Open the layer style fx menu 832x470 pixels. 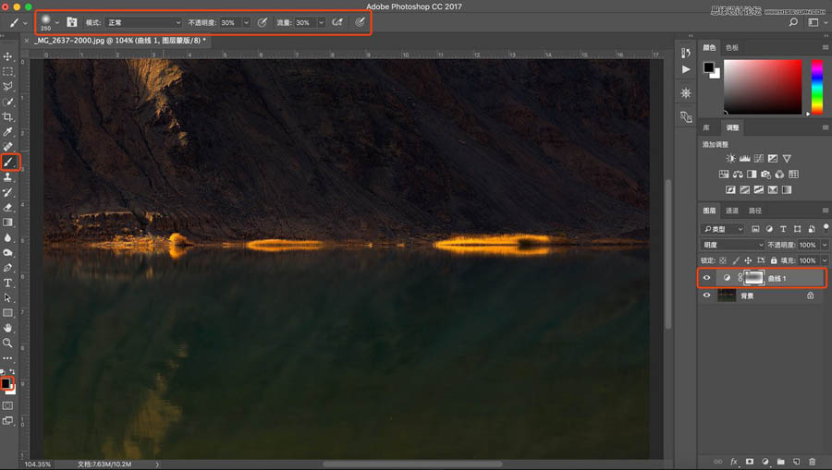coord(734,462)
